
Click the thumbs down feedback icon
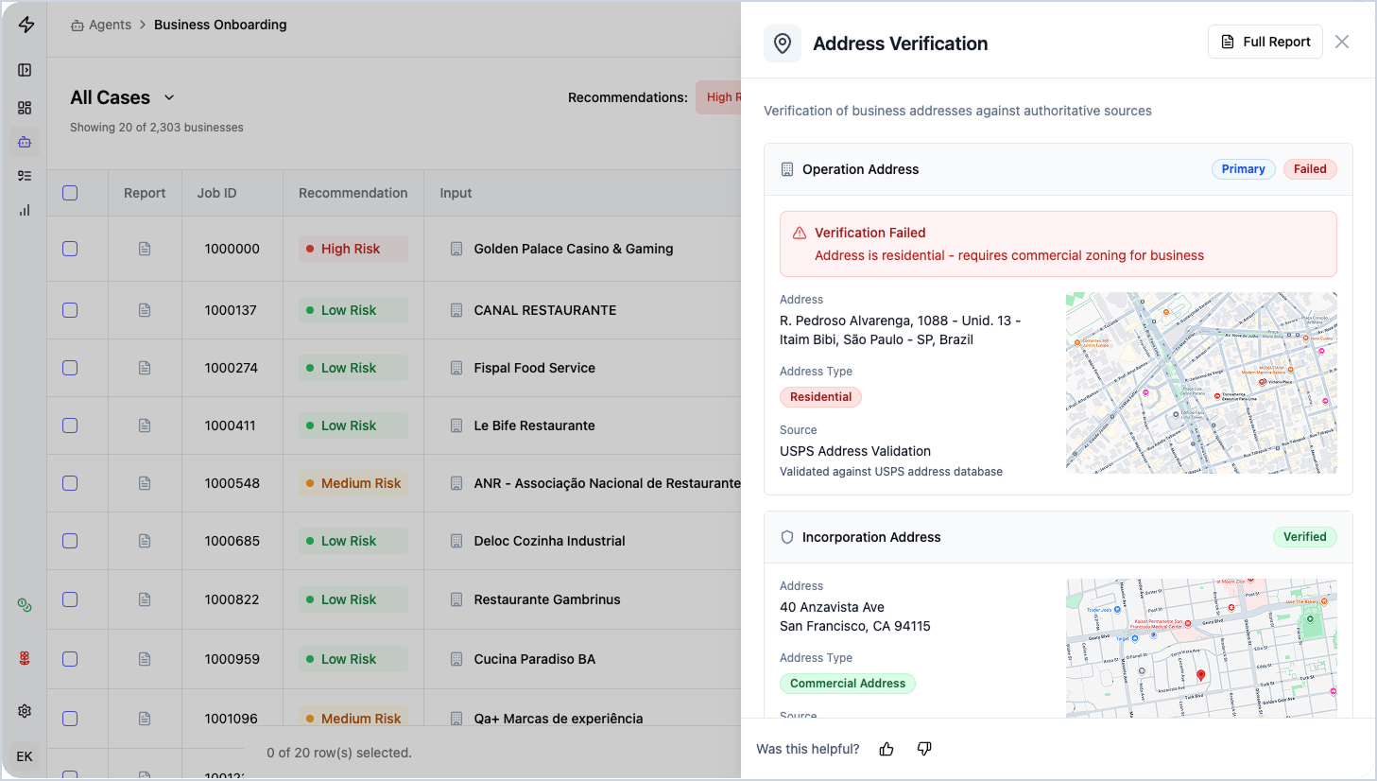pyautogui.click(x=924, y=749)
